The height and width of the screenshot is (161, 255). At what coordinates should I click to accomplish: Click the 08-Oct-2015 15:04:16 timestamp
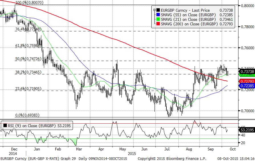(236, 158)
